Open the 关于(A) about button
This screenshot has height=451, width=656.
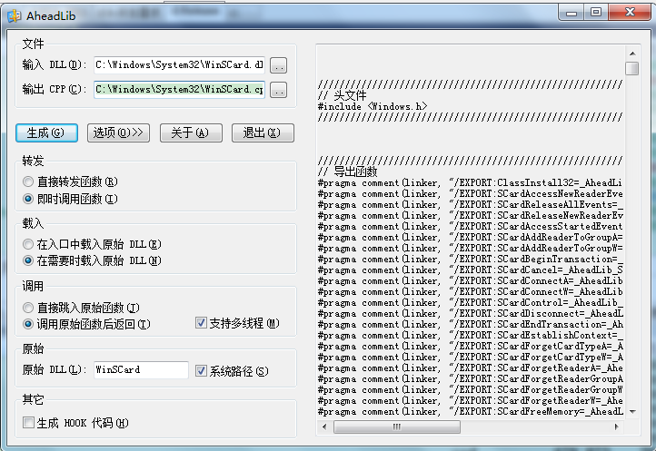(x=191, y=132)
